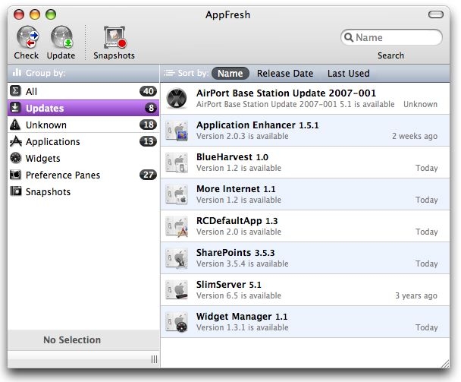
Task: Toggle the toolbar pill button
Action: (436, 14)
